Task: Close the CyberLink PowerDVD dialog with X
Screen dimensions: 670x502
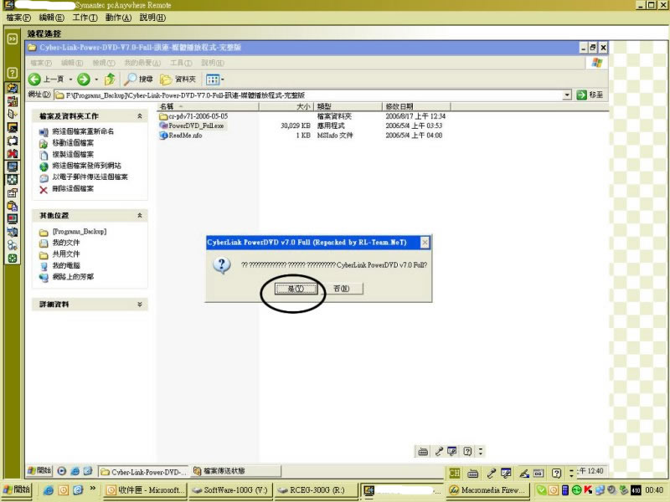Action: coord(425,243)
